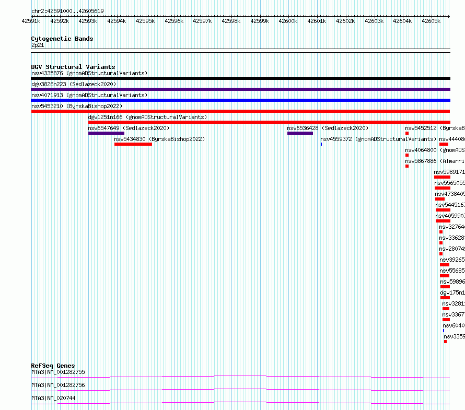Open the truncated nsv28074 variant label
Viewport: 465px width, 410px height.
pos(452,249)
